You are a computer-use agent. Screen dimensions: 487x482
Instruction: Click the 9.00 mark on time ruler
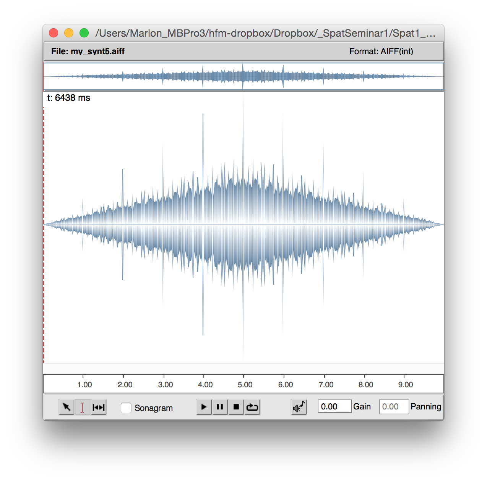406,385
